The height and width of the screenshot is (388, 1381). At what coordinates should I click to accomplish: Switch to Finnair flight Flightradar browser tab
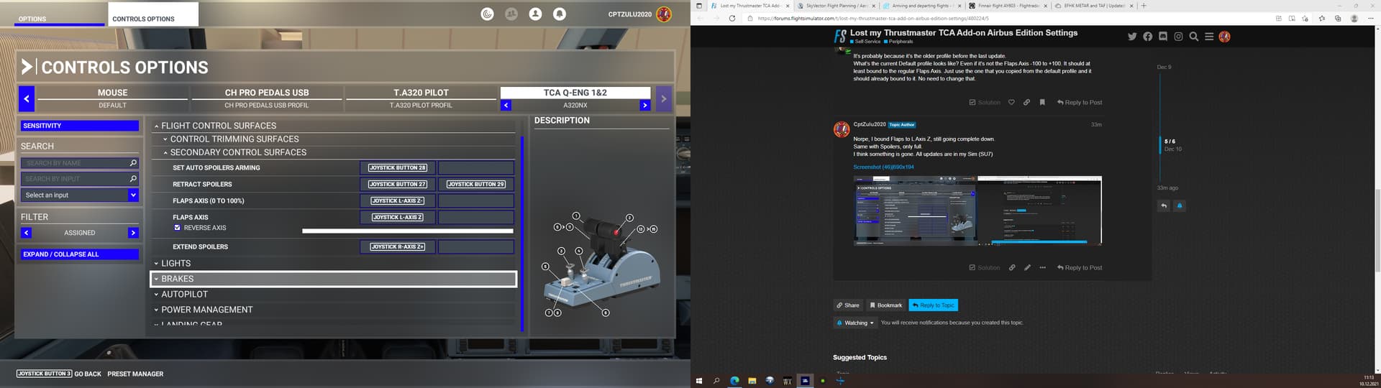pos(1008,6)
